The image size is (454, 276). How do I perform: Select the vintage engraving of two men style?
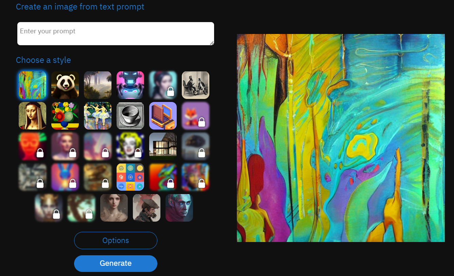195,85
